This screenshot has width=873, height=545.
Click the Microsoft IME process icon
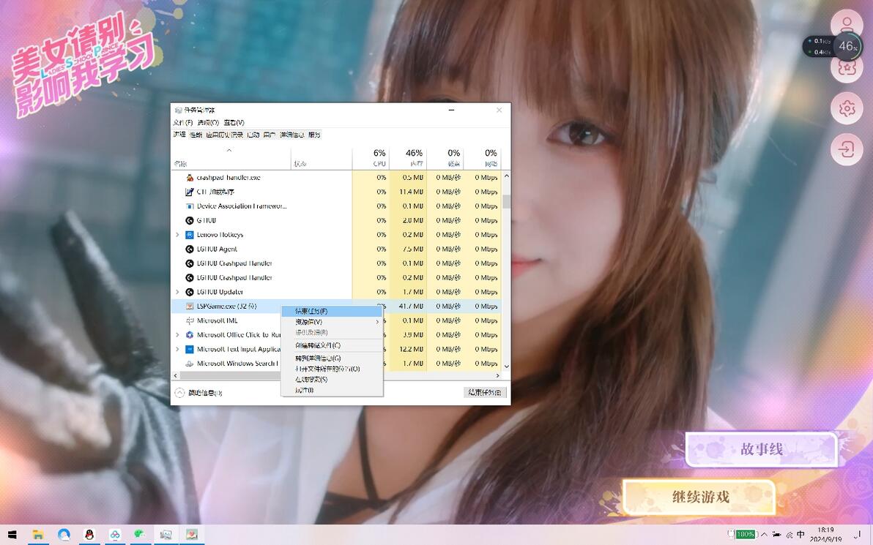189,320
